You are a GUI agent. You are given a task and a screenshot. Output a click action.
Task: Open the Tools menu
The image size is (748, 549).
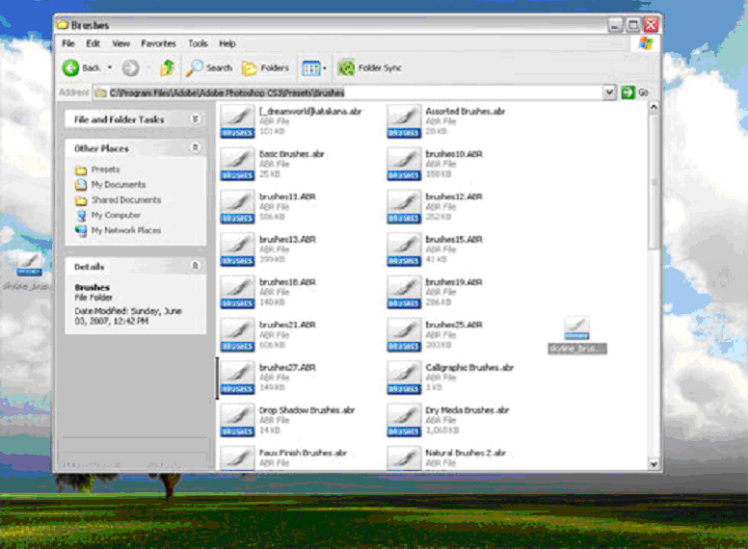coord(198,43)
